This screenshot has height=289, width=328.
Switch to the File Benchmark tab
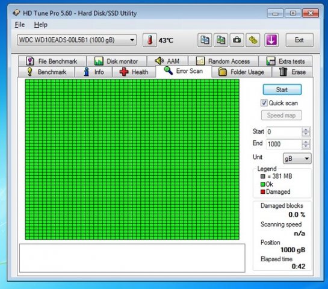click(52, 61)
